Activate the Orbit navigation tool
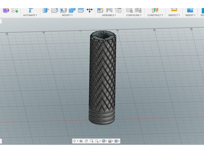The width and height of the screenshot is (204, 153). [x=75, y=141]
